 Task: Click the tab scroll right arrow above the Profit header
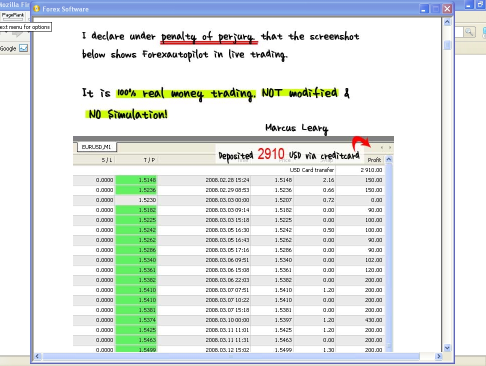click(390, 147)
